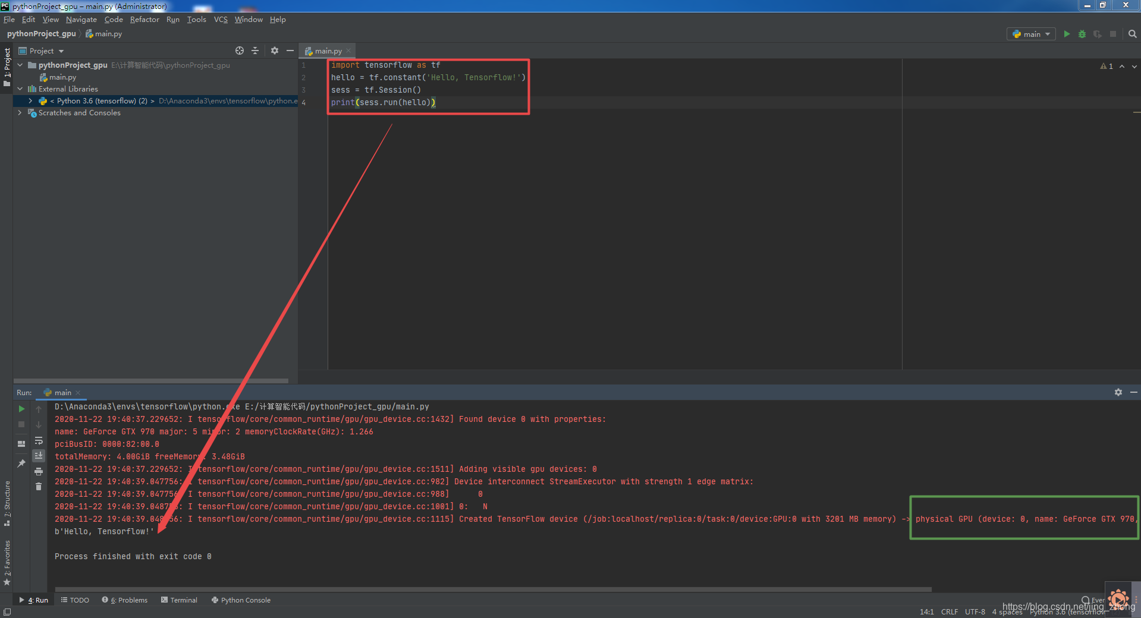This screenshot has height=618, width=1141.
Task: Expand Scratches and Consoles node
Action: (x=20, y=113)
